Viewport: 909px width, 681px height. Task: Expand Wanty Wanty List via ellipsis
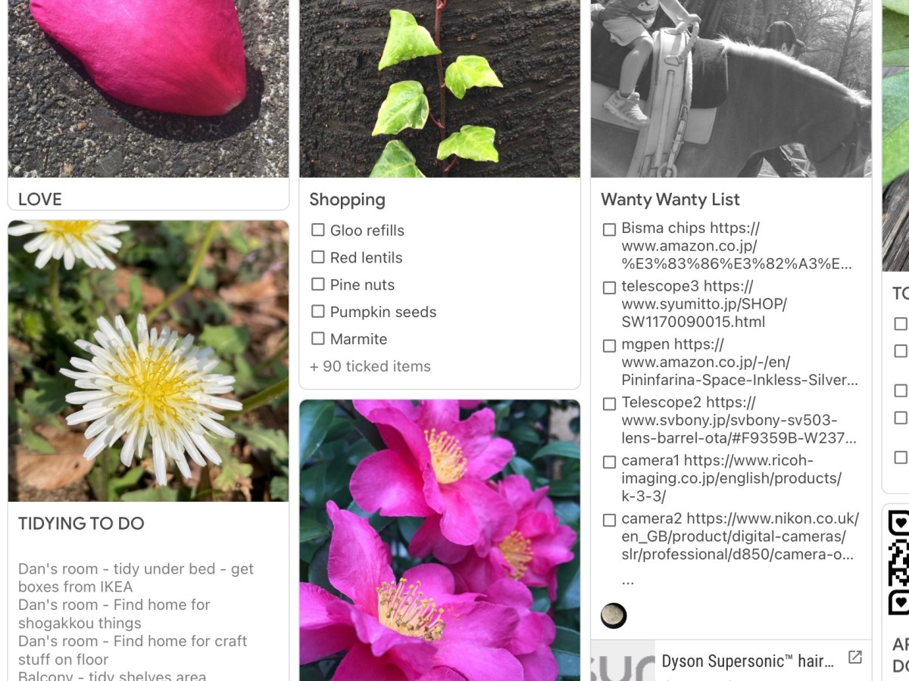628,581
